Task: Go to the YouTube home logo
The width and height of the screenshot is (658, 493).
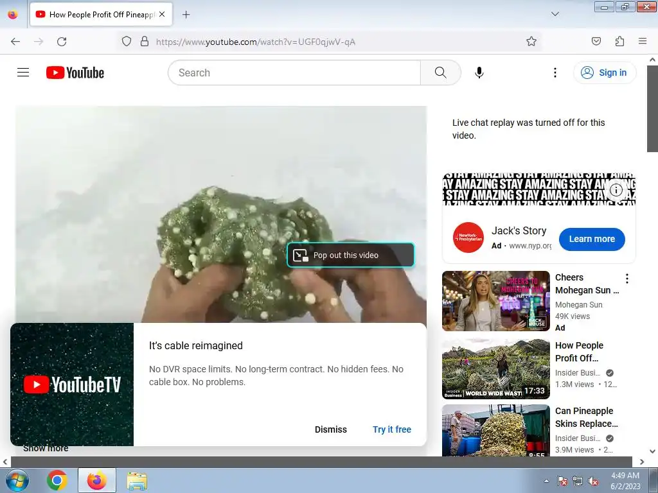Action: [75, 73]
